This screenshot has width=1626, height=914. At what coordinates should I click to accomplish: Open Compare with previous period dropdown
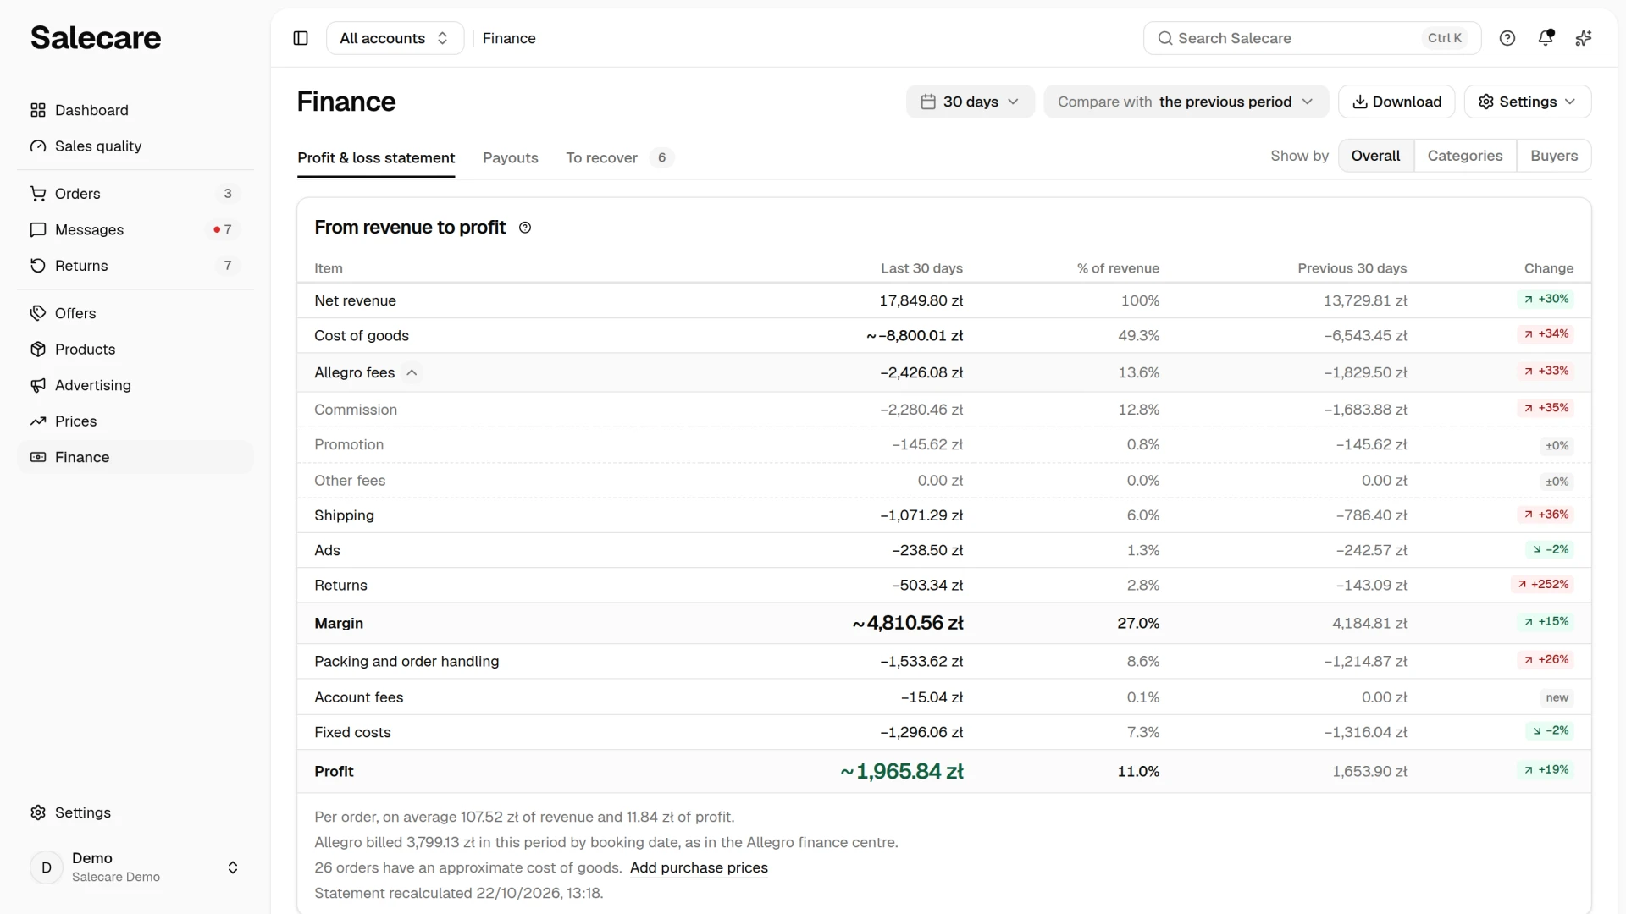pos(1186,102)
